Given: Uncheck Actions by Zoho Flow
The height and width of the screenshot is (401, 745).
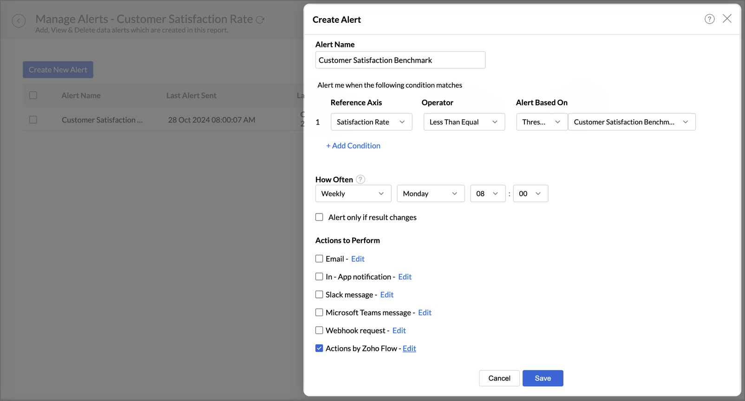Looking at the screenshot, I should (319, 348).
